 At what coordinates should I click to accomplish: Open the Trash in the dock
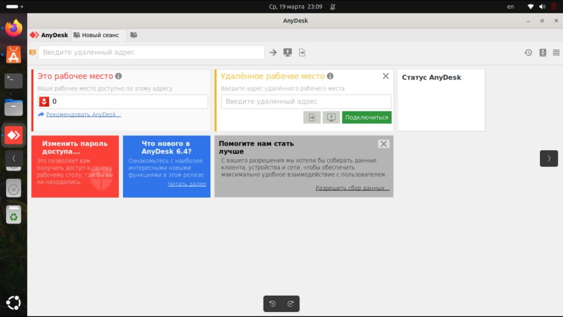click(14, 215)
